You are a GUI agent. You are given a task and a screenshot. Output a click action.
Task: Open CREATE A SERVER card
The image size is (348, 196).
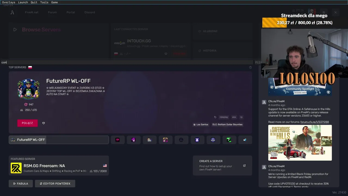222,166
